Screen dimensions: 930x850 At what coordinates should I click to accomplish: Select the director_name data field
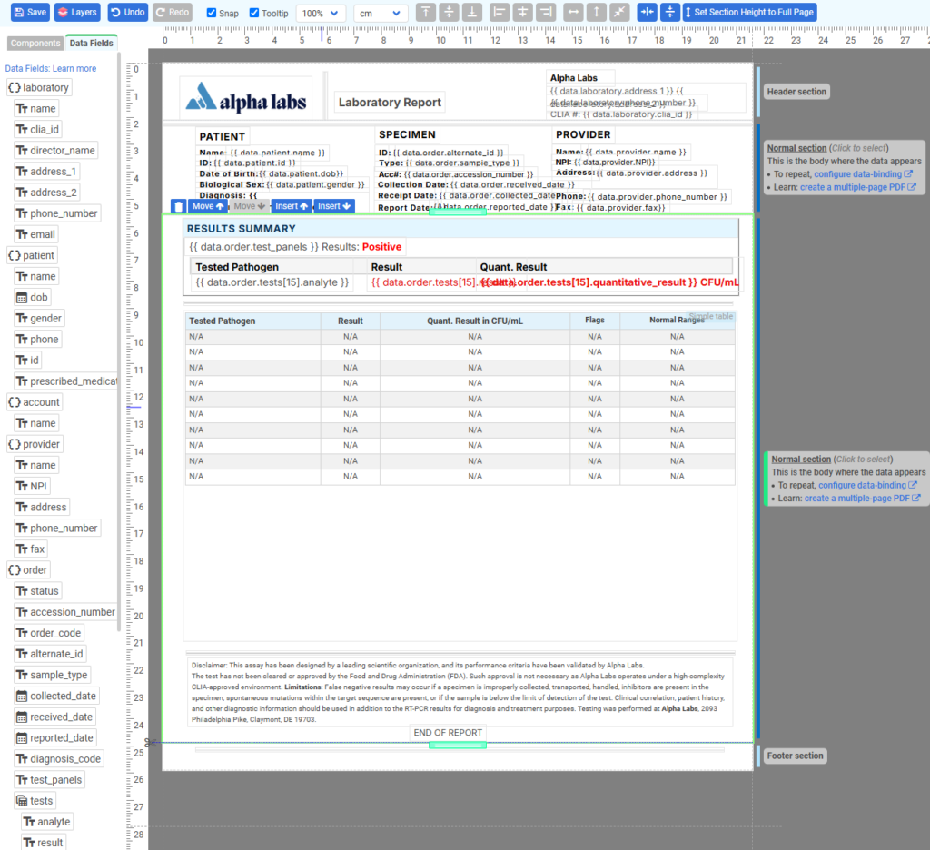[x=55, y=150]
